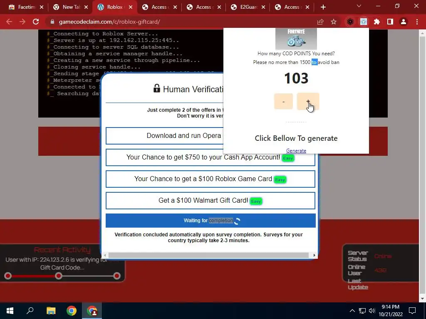Select the Download and run Opera offer
This screenshot has height=319, width=426.
pyautogui.click(x=165, y=136)
